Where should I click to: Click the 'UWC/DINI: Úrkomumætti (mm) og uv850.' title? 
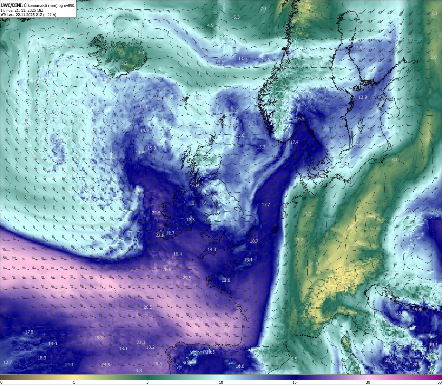pyautogui.click(x=38, y=6)
